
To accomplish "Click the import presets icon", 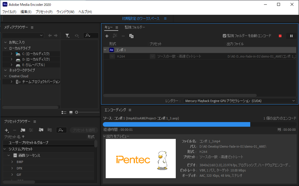I will point(41,130).
